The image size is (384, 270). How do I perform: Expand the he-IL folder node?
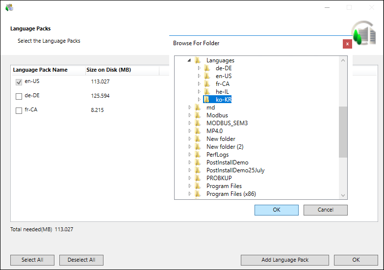coord(199,92)
